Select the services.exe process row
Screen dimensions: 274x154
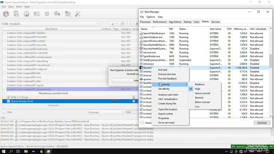(x=204, y=52)
